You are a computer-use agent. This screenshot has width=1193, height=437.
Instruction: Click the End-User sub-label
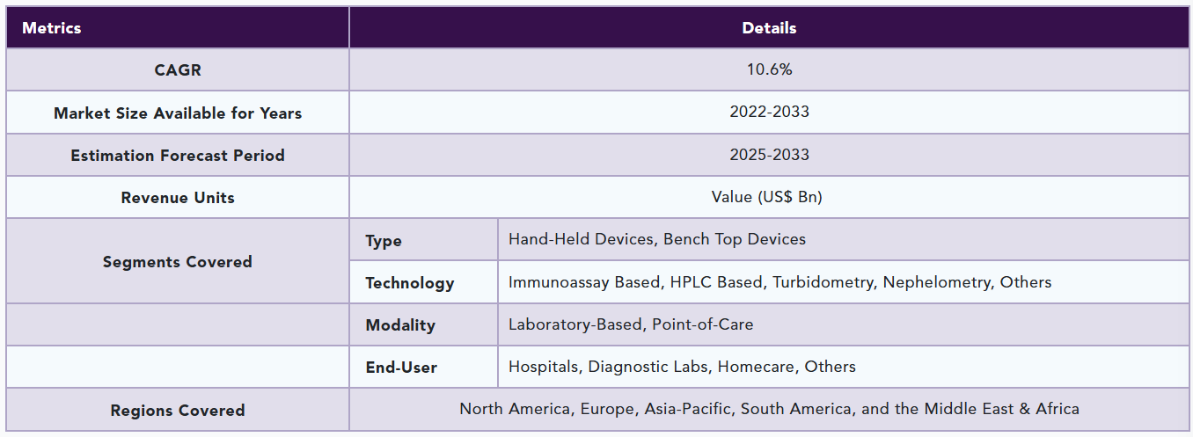pyautogui.click(x=401, y=368)
